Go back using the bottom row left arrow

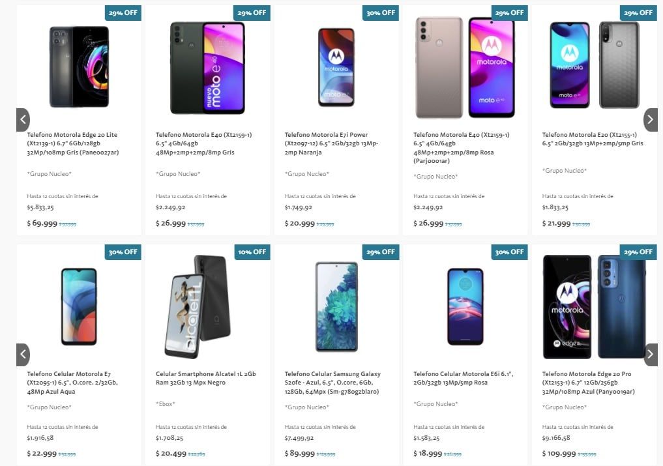(x=23, y=355)
